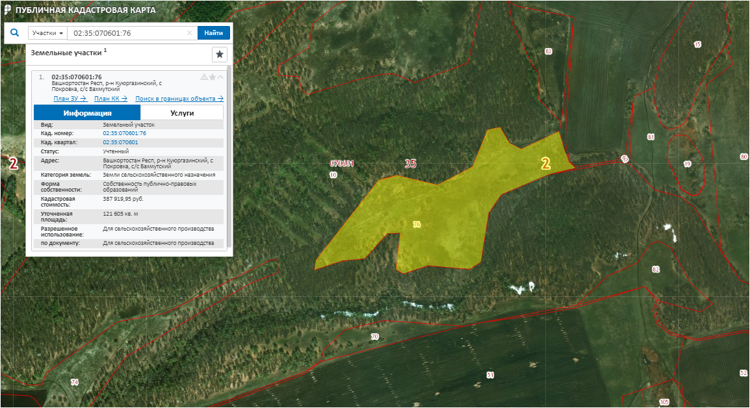
Task: Collapse the parcel result card with chevron
Action: click(x=220, y=77)
